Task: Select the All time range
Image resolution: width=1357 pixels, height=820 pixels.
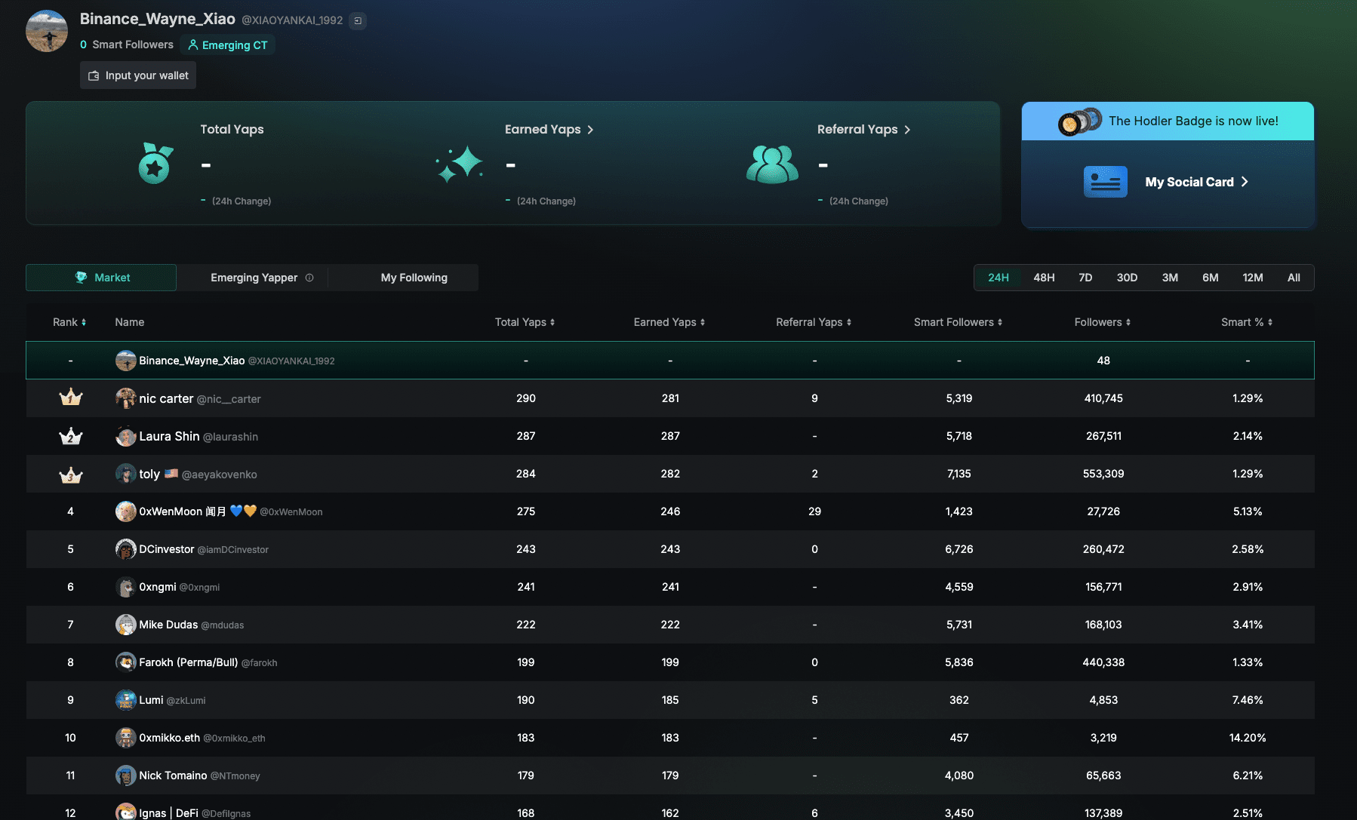Action: point(1294,278)
